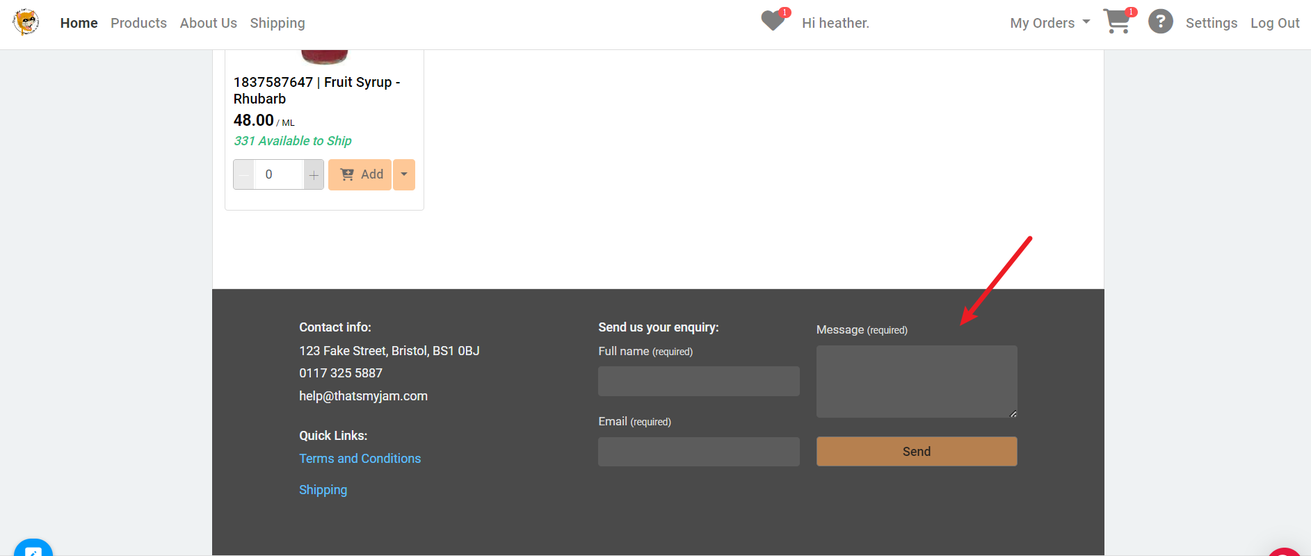Focus the Rhubarb quantity field

pos(279,174)
